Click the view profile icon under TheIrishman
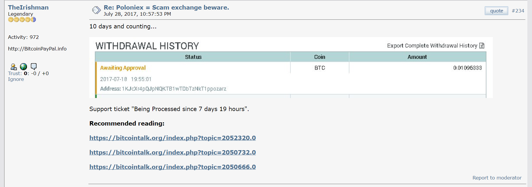The height and width of the screenshot is (187, 532). click(x=13, y=67)
